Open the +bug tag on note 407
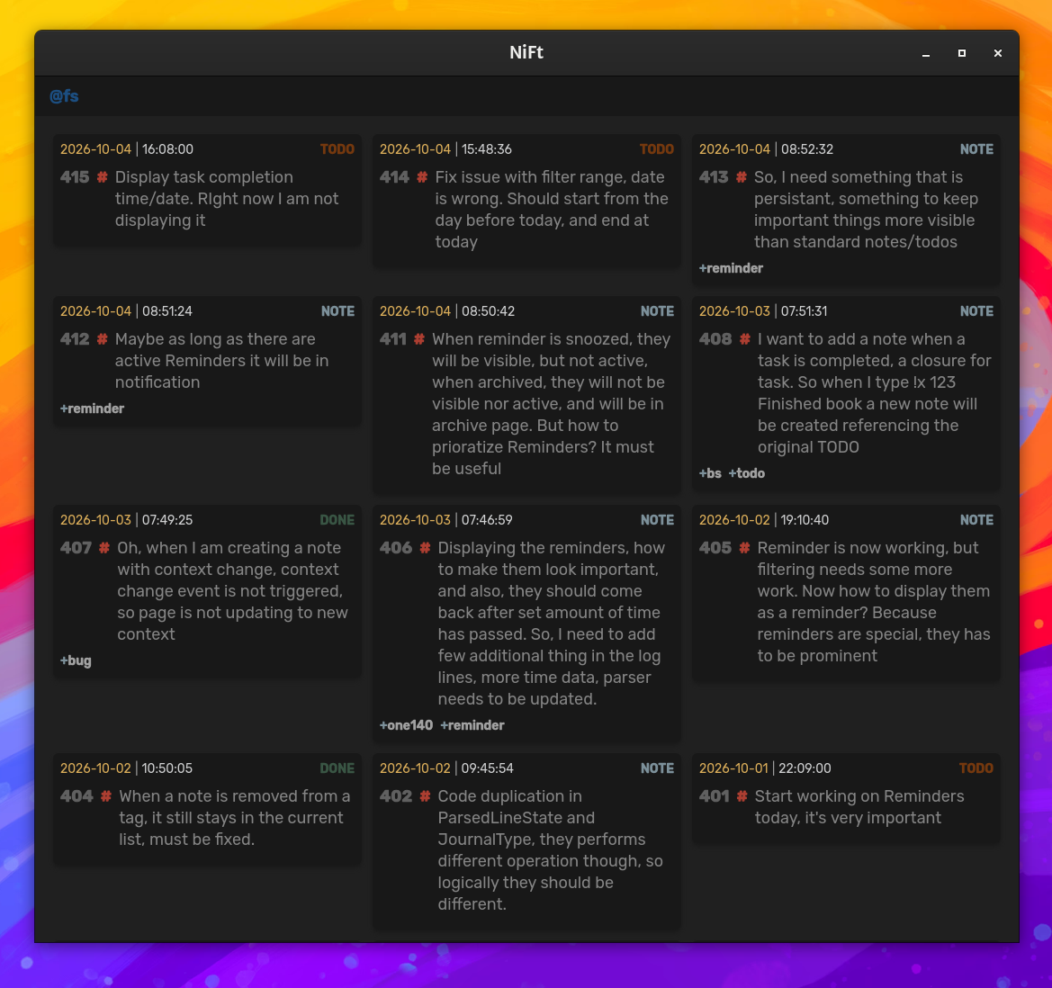 point(76,660)
